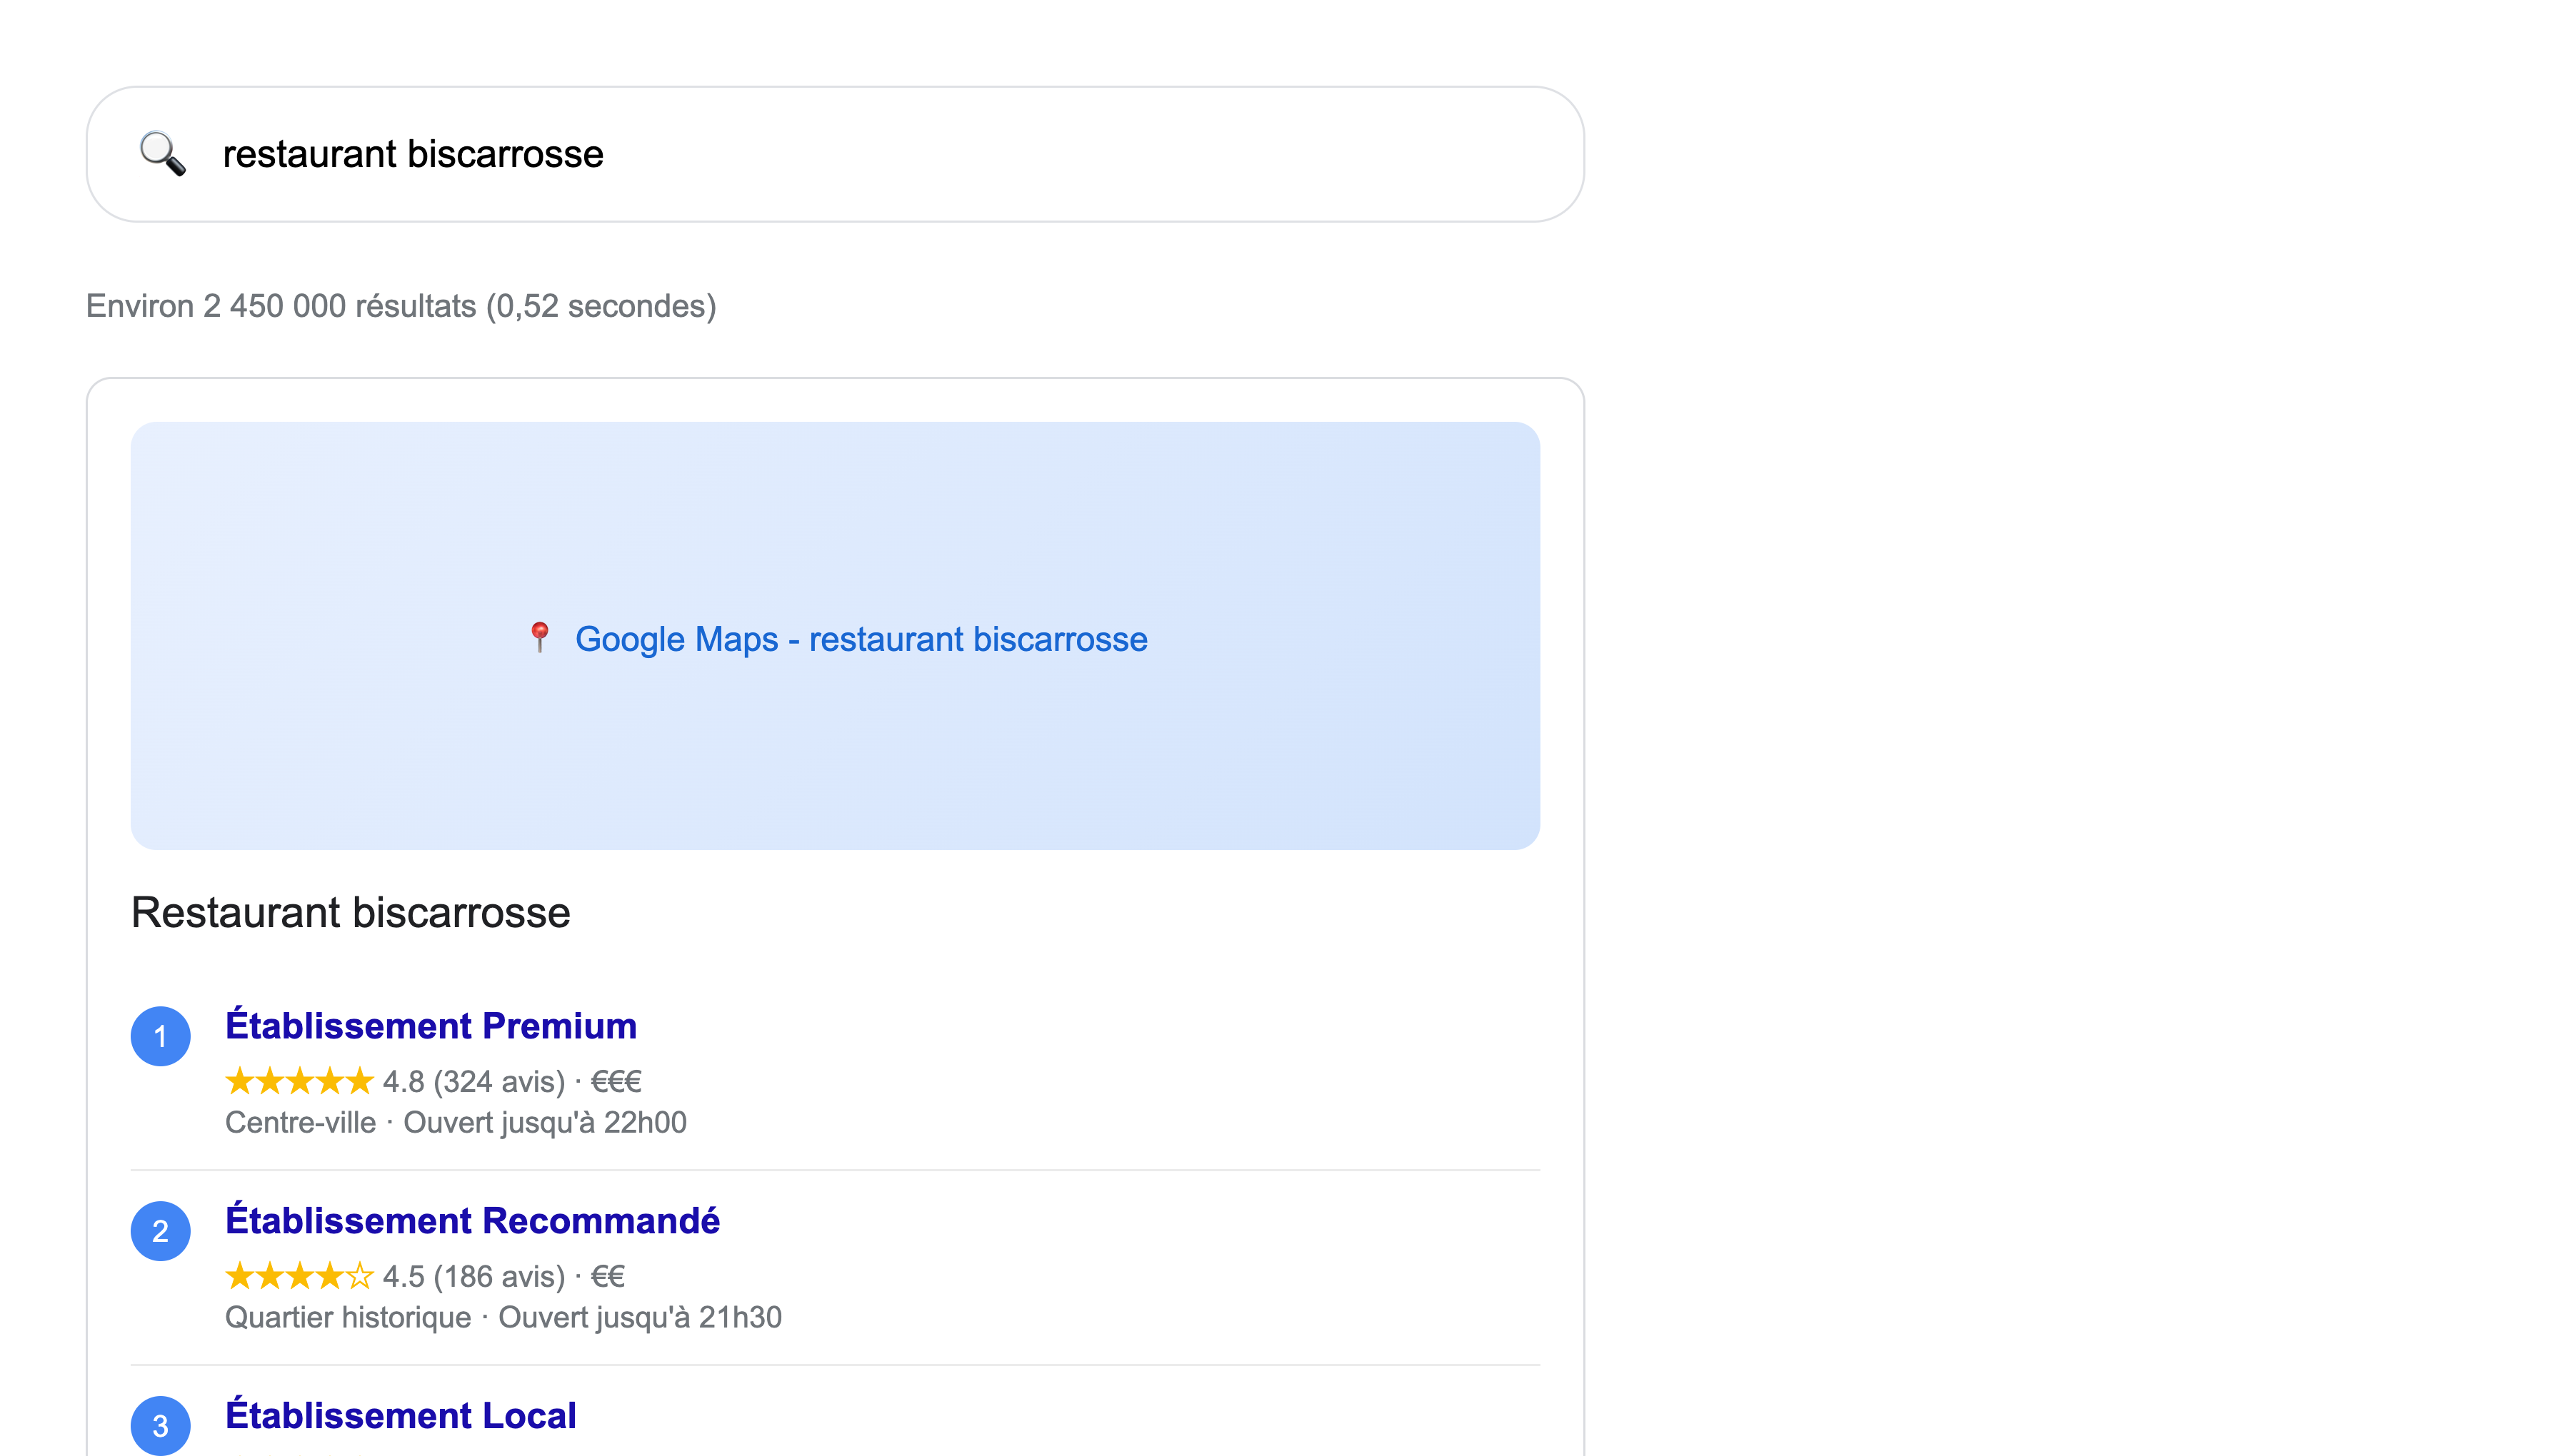Click the red map pin icon
2571x1456 pixels.
(539, 638)
